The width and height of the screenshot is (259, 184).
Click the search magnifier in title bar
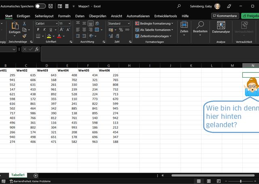pyautogui.click(x=179, y=6)
